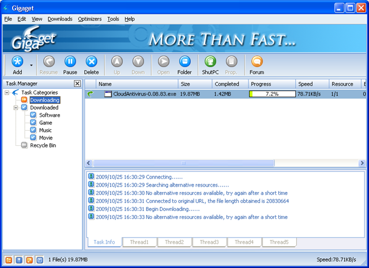Switch to the Thread3 tab
This screenshot has height=268, width=369.
click(209, 242)
